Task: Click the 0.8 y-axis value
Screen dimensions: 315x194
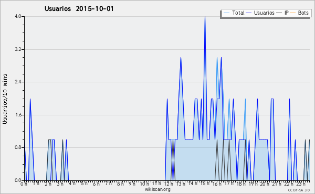Action: (x=18, y=147)
